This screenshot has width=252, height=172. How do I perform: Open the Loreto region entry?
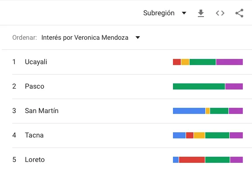[128, 160]
